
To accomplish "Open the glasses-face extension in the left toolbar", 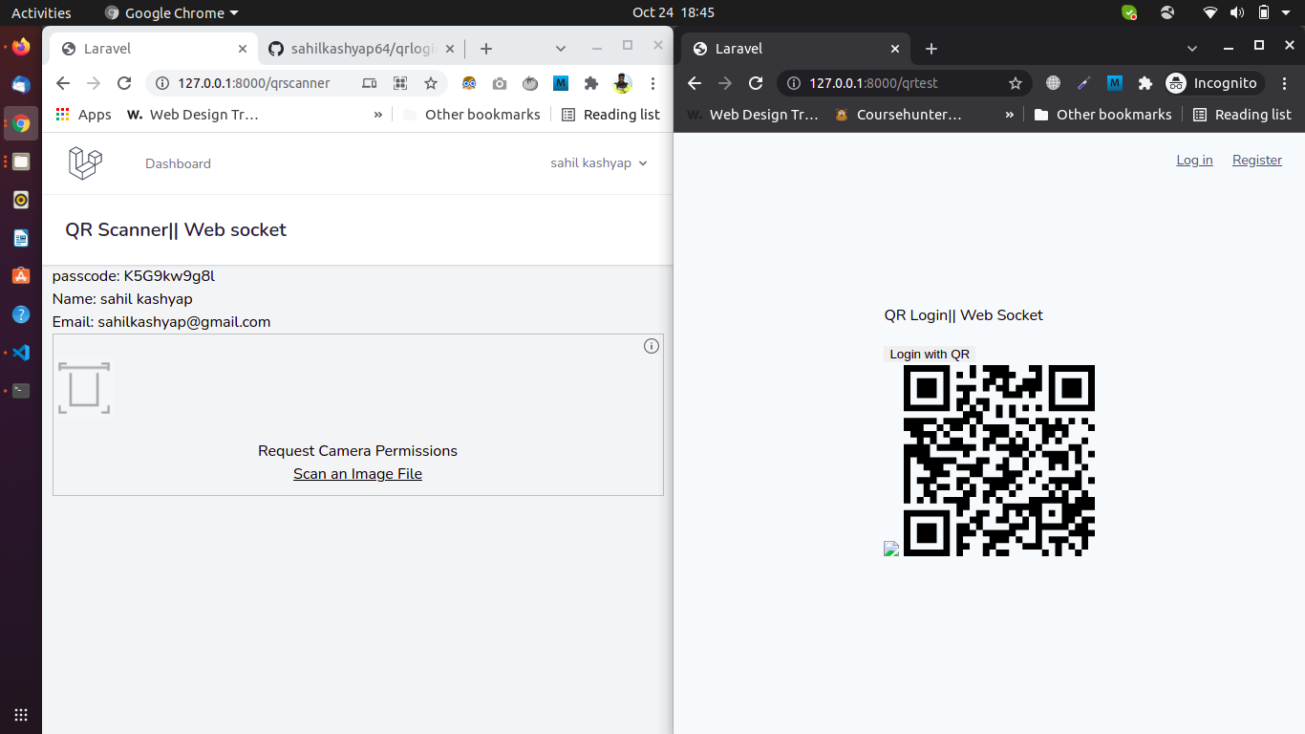I will [x=469, y=83].
